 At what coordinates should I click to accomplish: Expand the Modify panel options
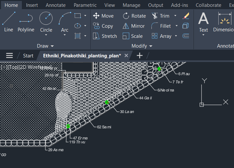click(x=142, y=46)
